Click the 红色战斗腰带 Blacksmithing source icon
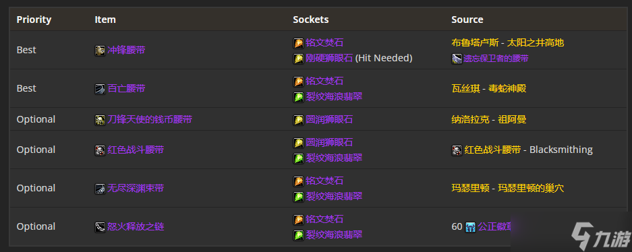 [457, 150]
